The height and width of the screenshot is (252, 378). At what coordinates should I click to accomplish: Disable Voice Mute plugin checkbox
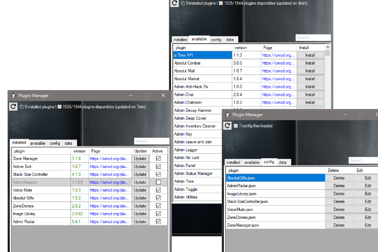pyautogui.click(x=158, y=190)
